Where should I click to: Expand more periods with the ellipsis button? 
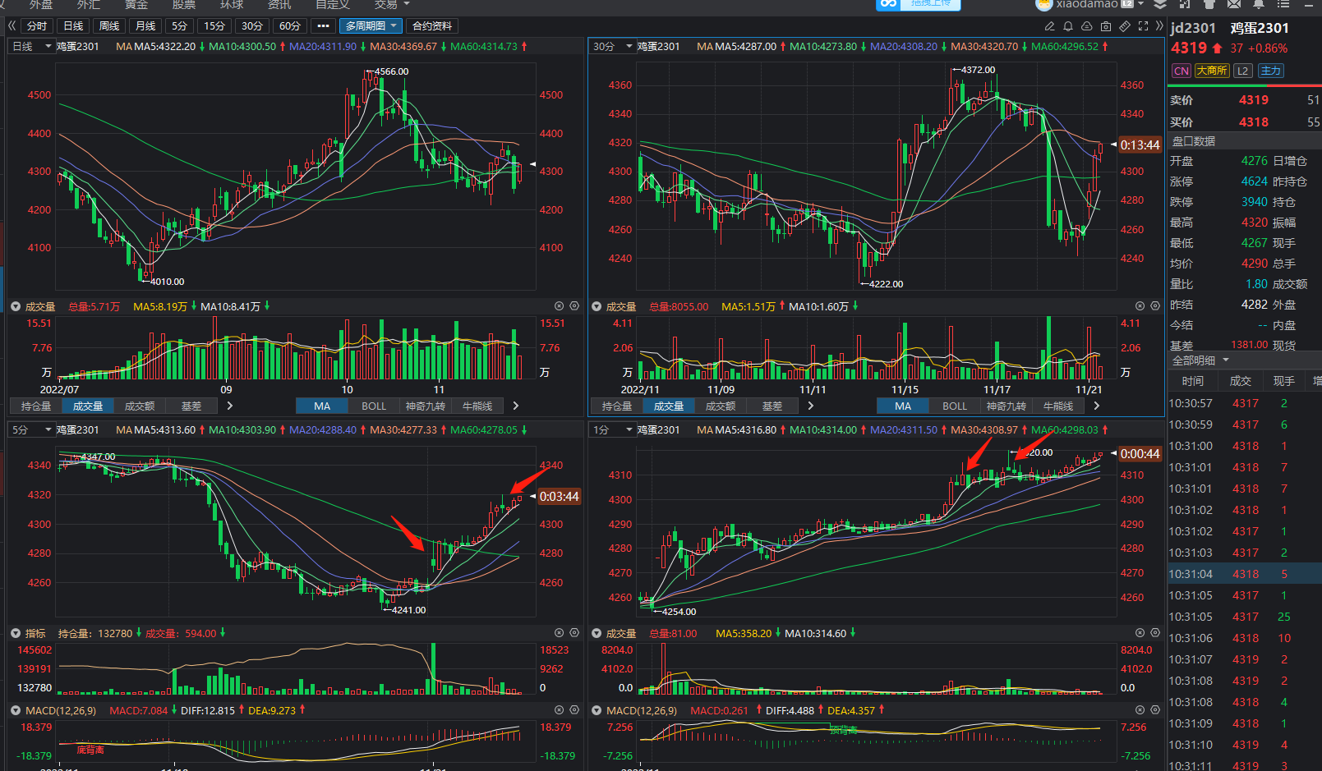pos(323,26)
